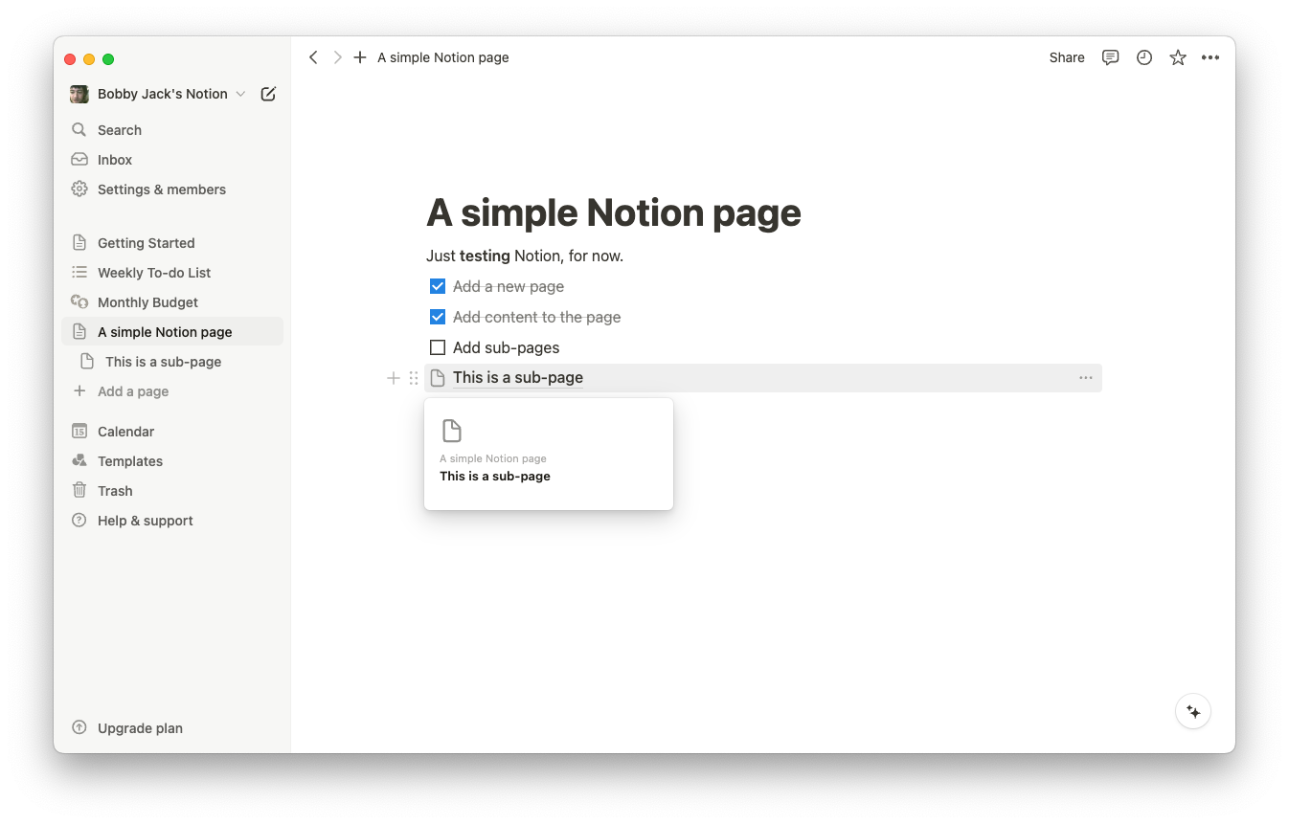This screenshot has height=824, width=1289.
Task: Check the Add sub-pages checkbox
Action: tap(438, 347)
